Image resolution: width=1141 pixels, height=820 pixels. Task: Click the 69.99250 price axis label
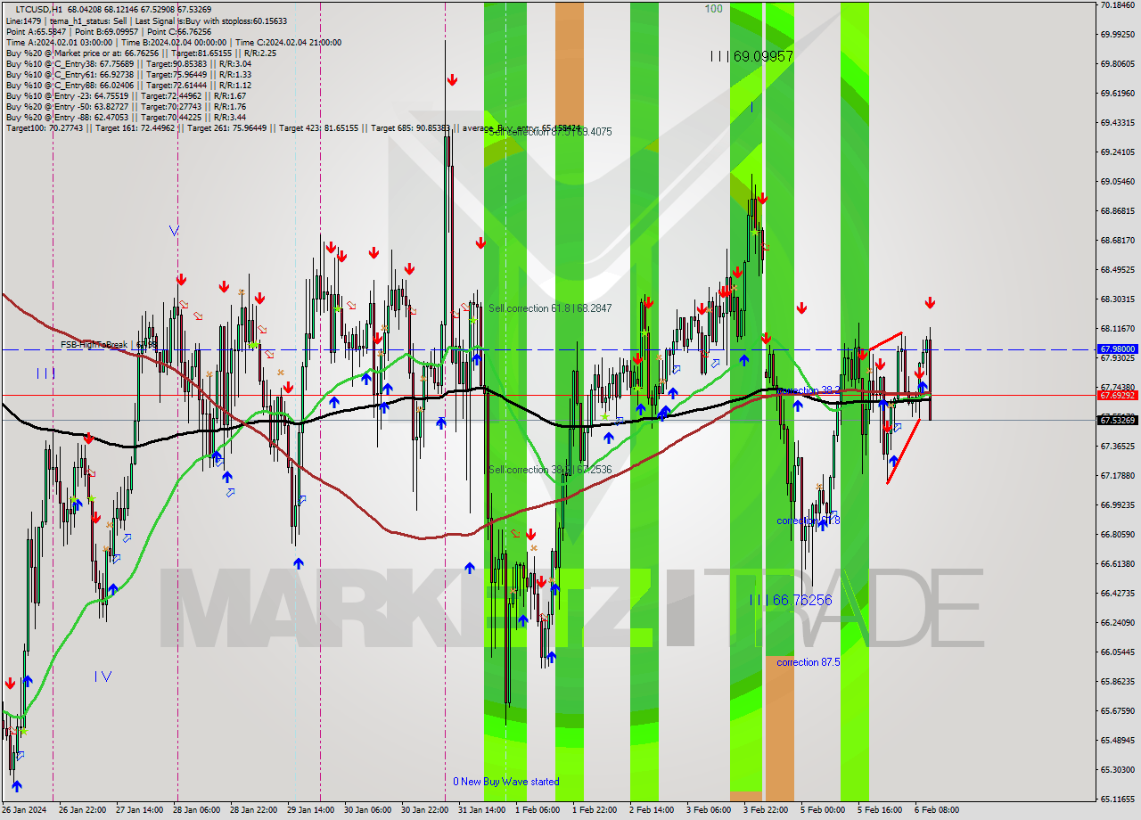(1117, 35)
